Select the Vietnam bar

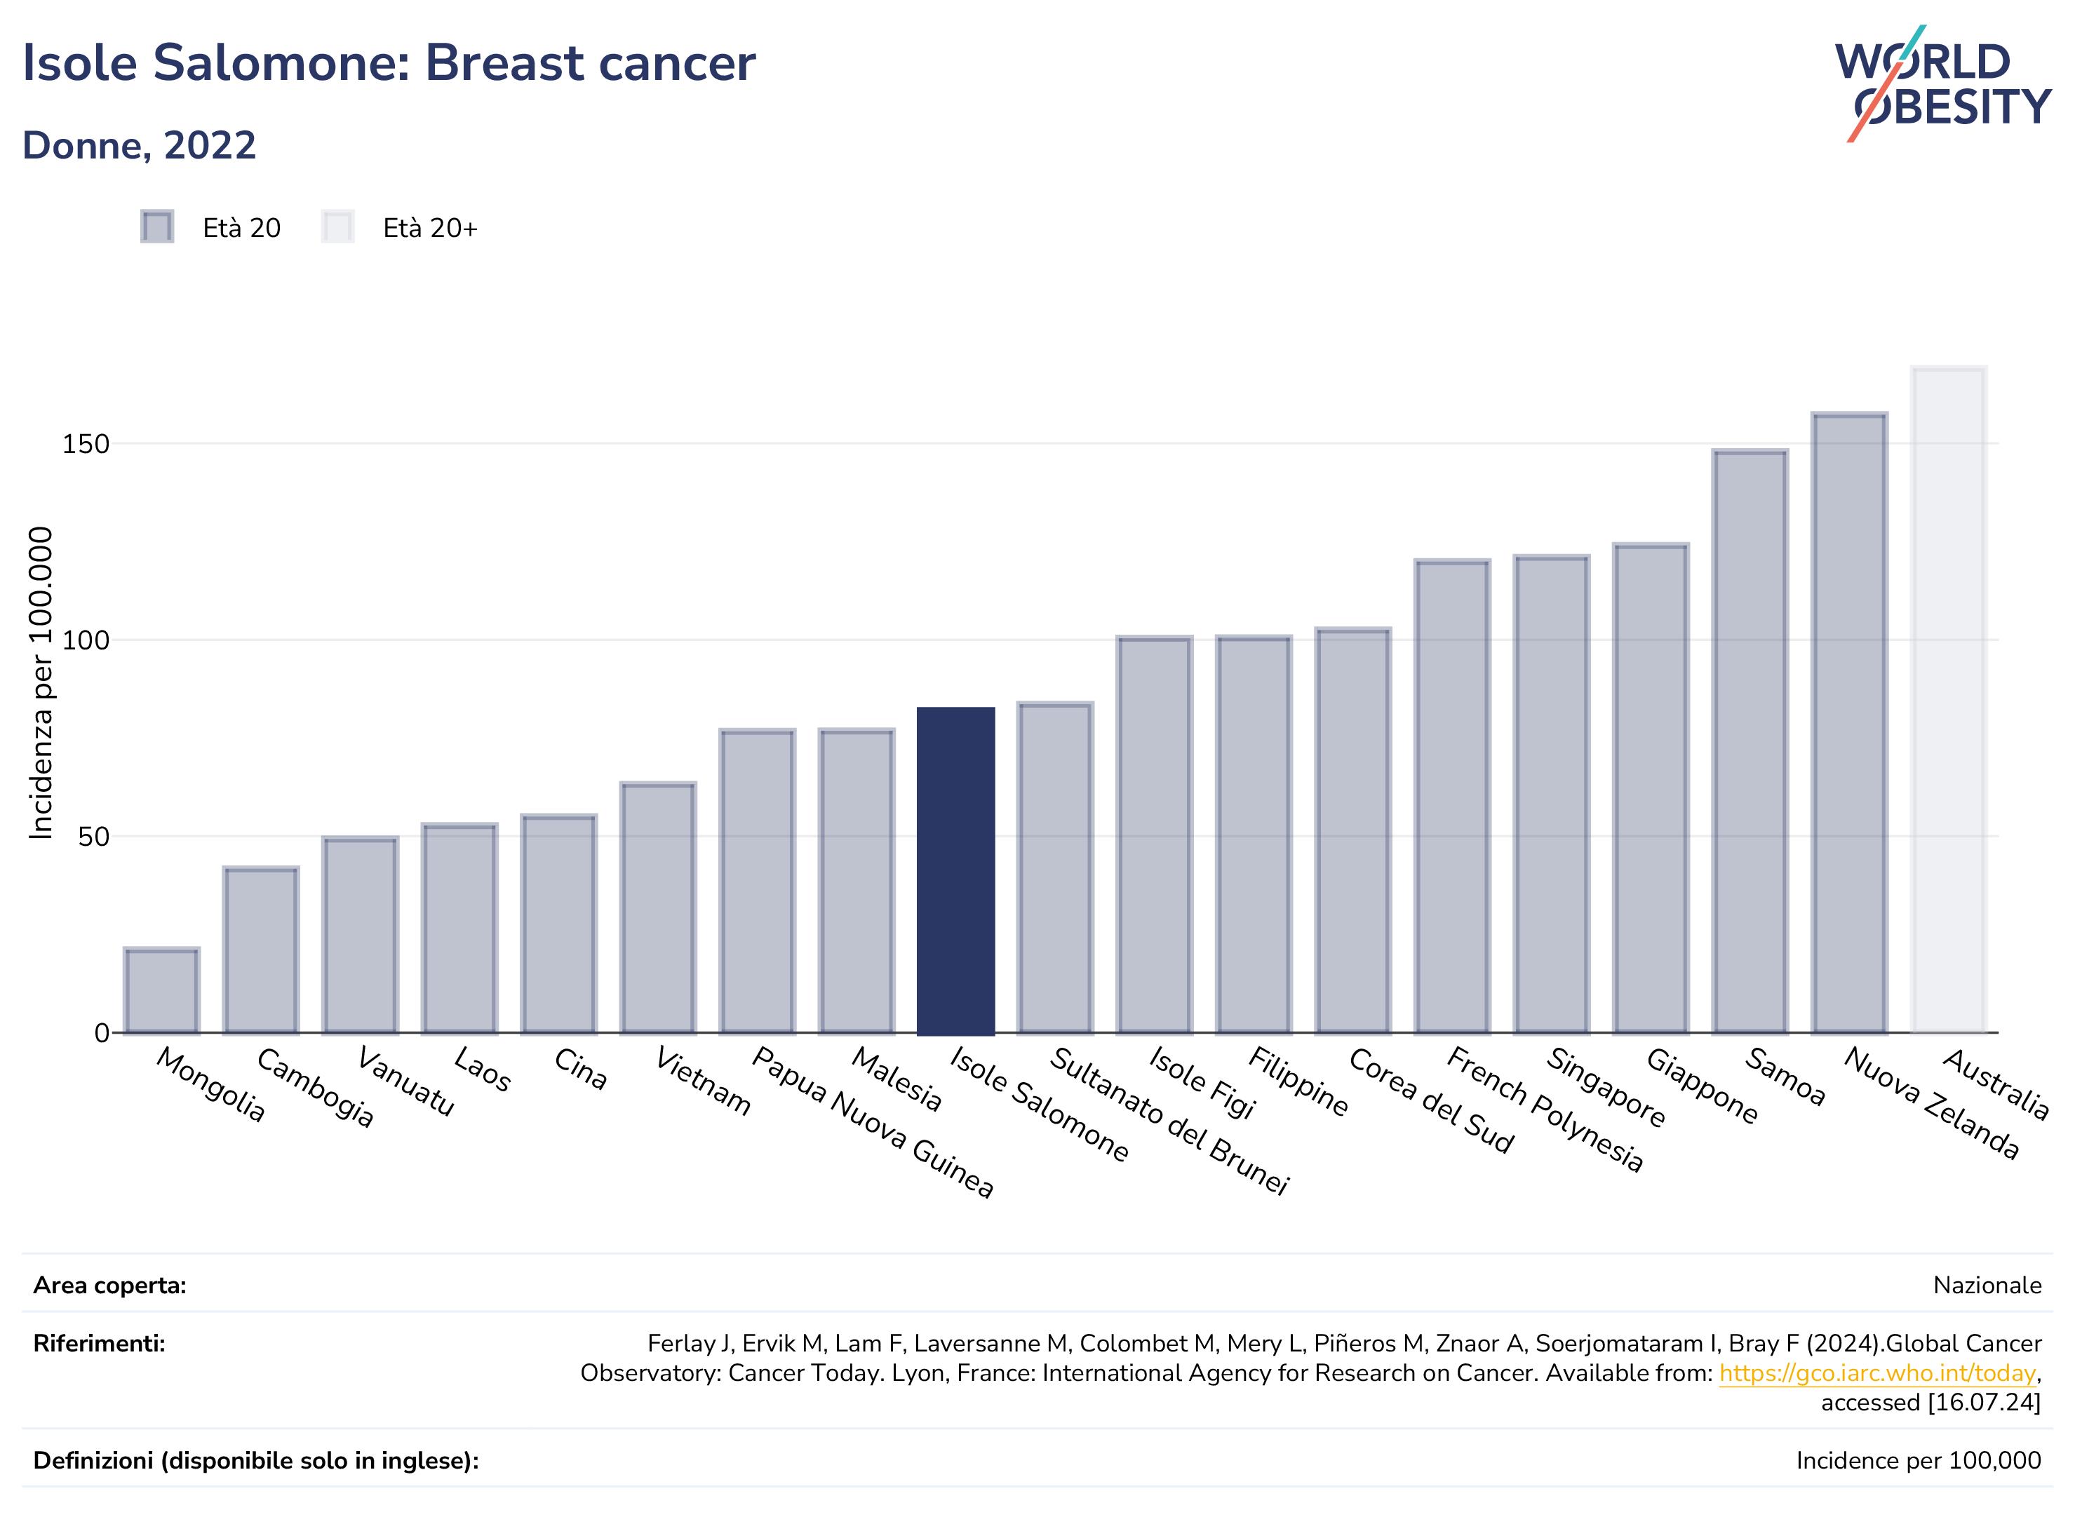coord(658,908)
